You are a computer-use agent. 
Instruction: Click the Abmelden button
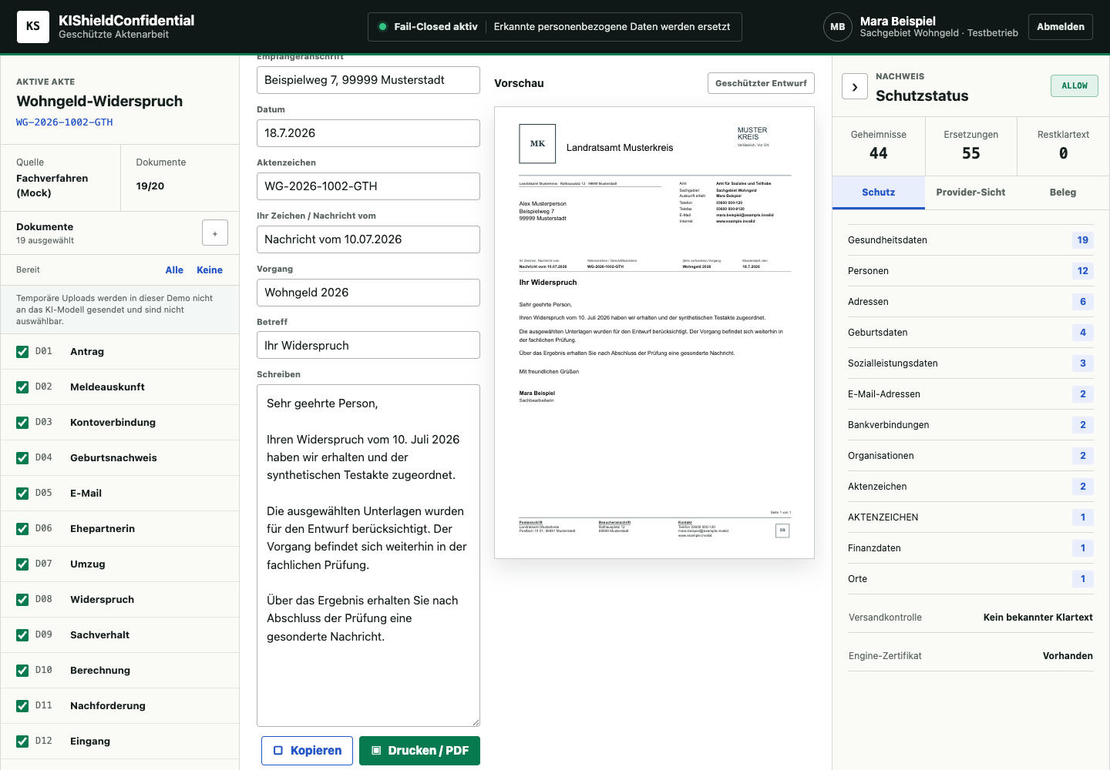point(1061,27)
